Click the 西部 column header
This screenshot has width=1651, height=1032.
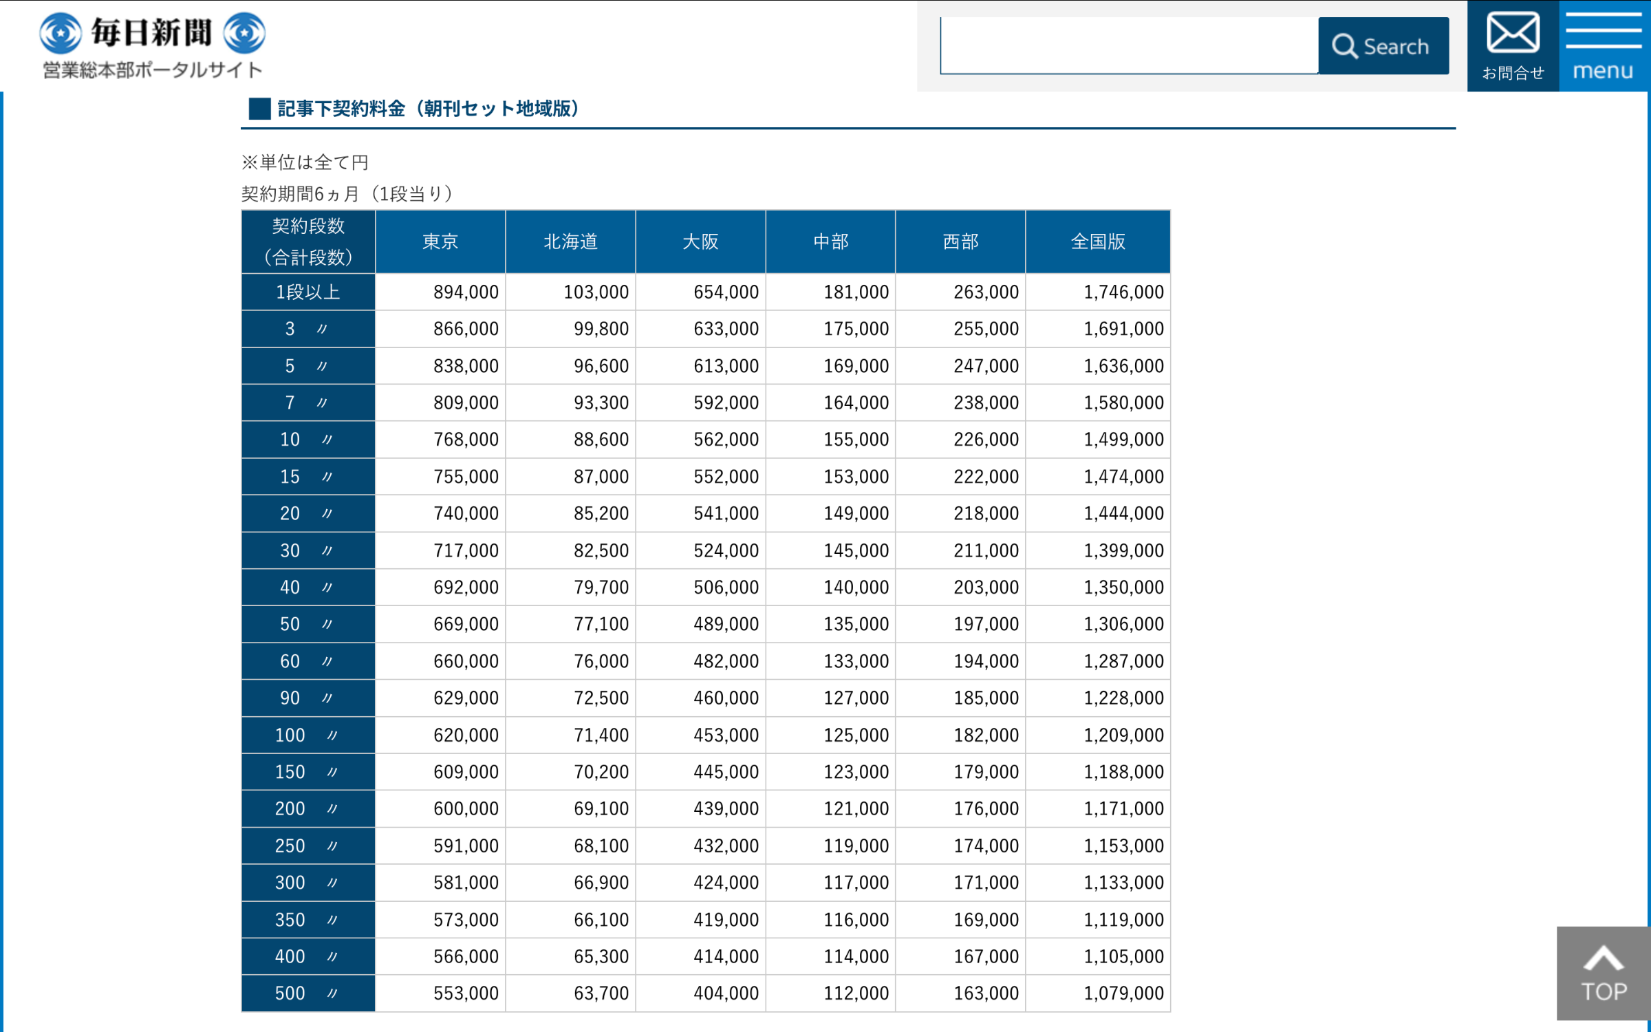click(x=960, y=241)
